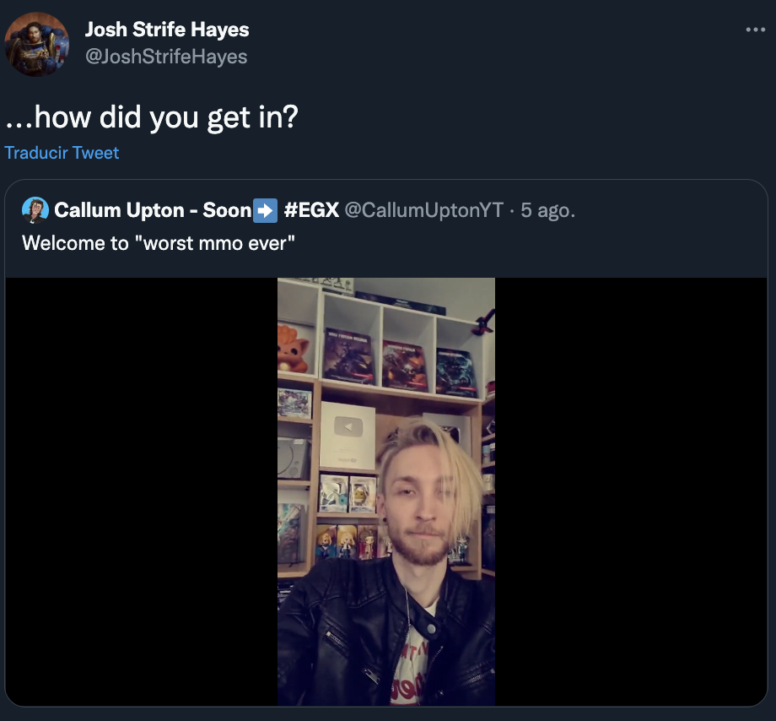Image resolution: width=776 pixels, height=721 pixels.
Task: Click the 5 ago. timestamp
Action: pos(547,210)
